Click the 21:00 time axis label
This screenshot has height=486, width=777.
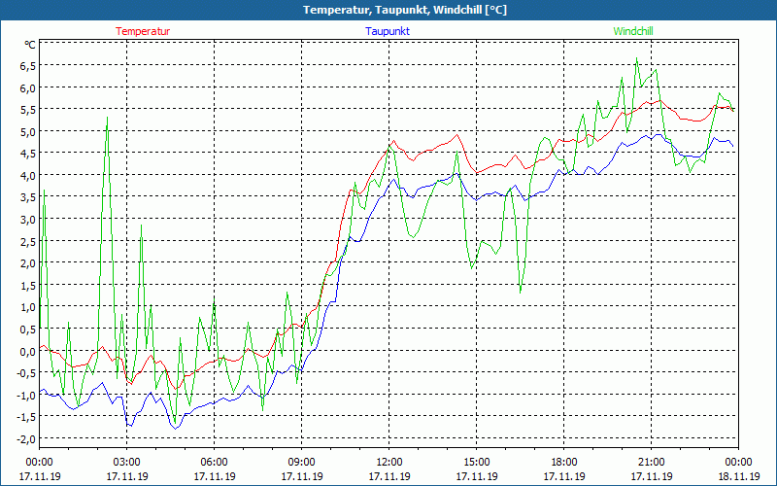click(651, 463)
